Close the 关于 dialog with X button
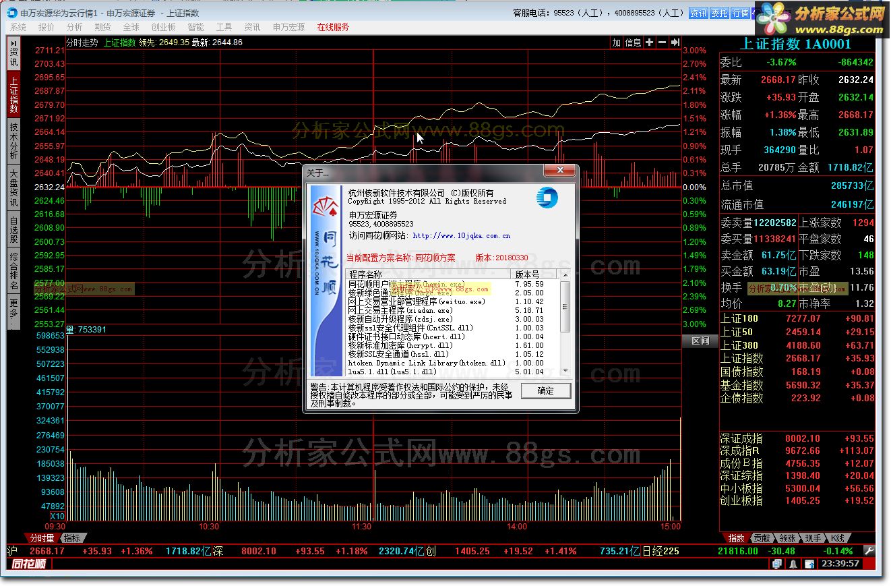The height and width of the screenshot is (586, 891). point(559,171)
